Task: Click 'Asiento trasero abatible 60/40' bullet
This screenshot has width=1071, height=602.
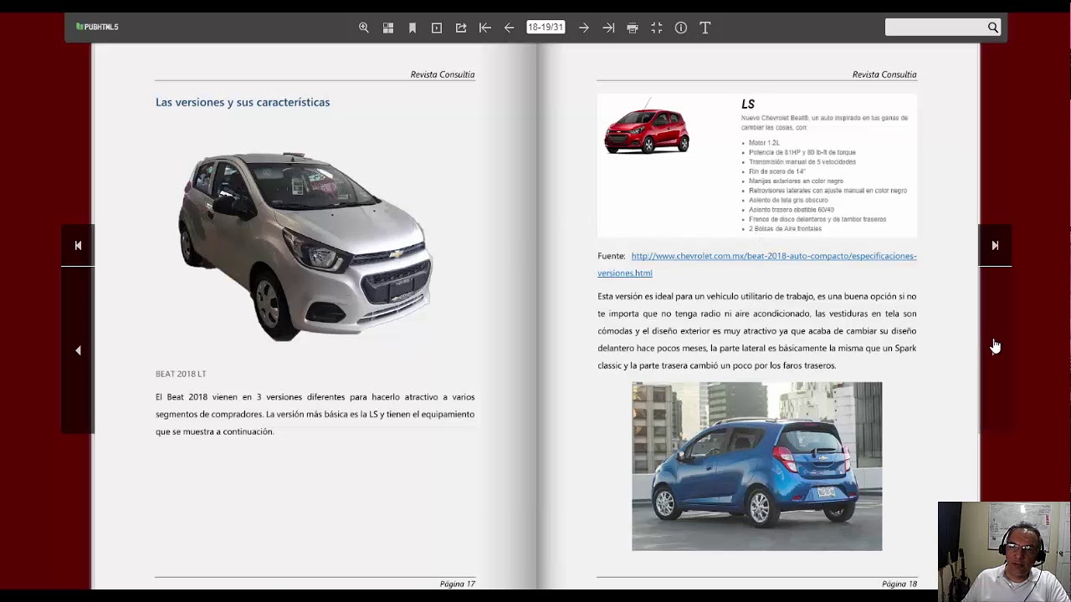Action: [792, 210]
